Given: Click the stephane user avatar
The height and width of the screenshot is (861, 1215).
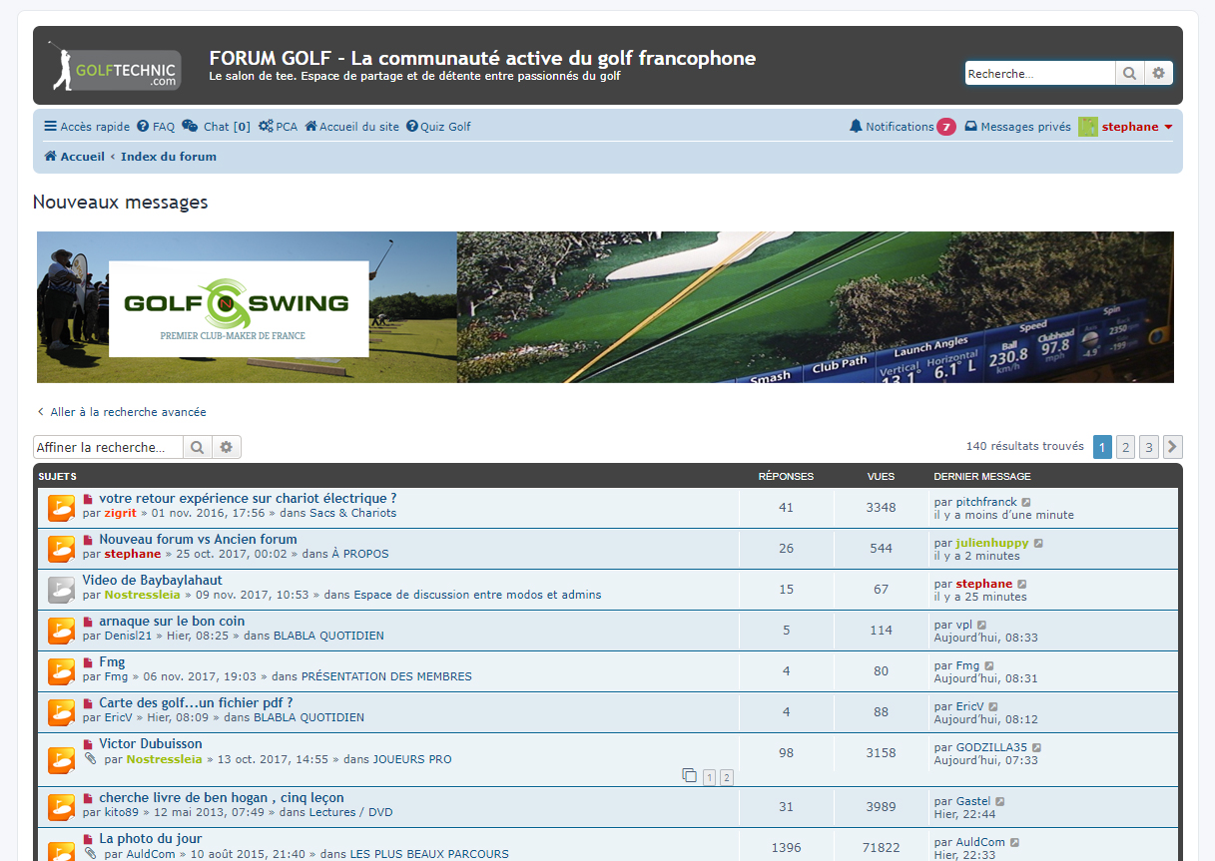Looking at the screenshot, I should point(1088,127).
